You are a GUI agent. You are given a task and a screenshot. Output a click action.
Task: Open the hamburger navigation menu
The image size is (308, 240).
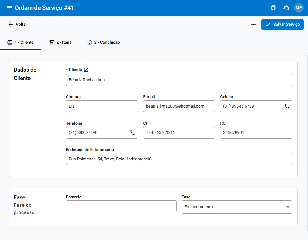[9, 8]
